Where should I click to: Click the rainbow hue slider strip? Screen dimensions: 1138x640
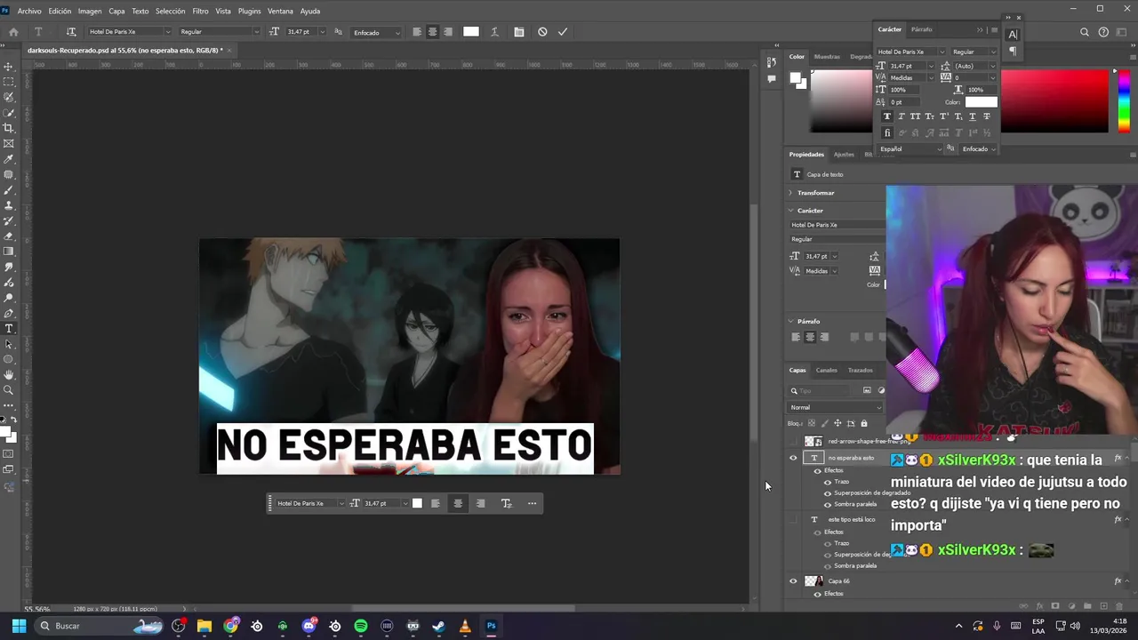(1124, 100)
